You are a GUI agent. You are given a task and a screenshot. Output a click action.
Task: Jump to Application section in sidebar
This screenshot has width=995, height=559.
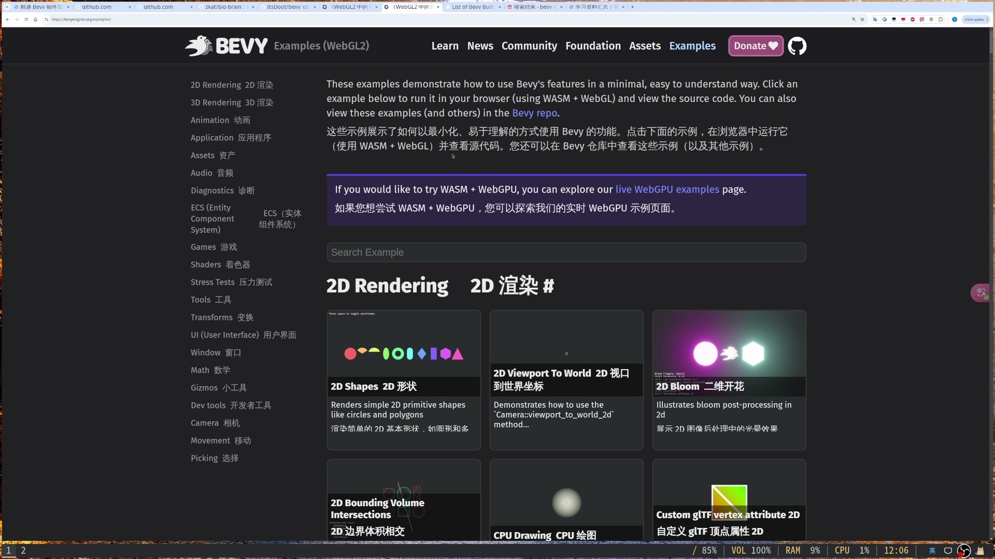click(x=231, y=138)
